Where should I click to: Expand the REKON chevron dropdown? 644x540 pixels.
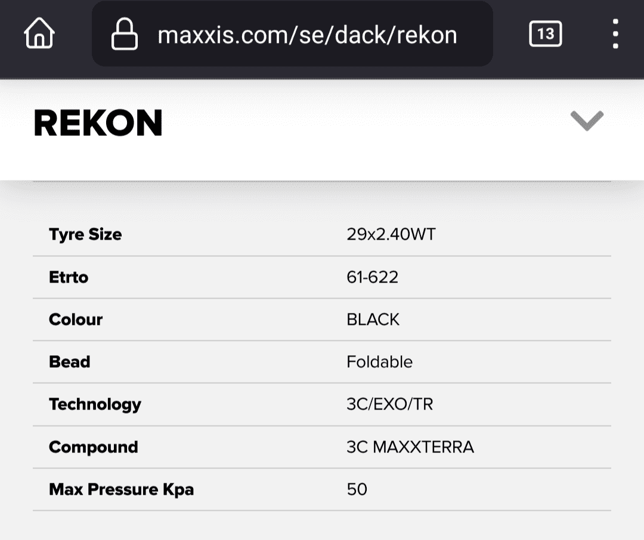point(587,121)
